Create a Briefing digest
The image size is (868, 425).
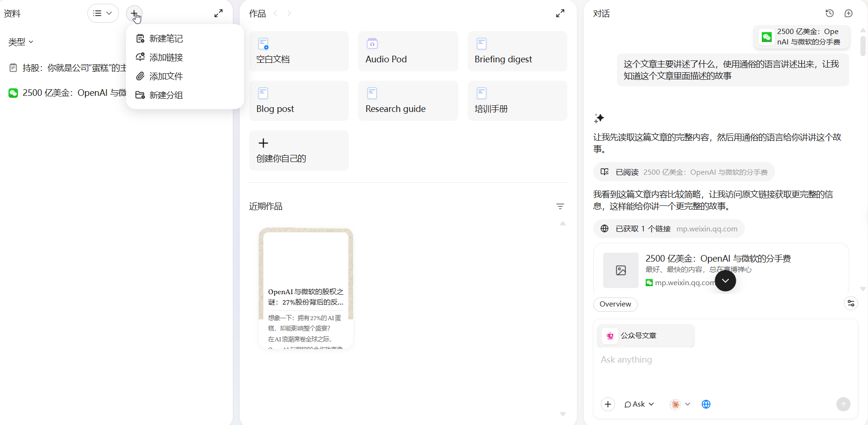(517, 51)
